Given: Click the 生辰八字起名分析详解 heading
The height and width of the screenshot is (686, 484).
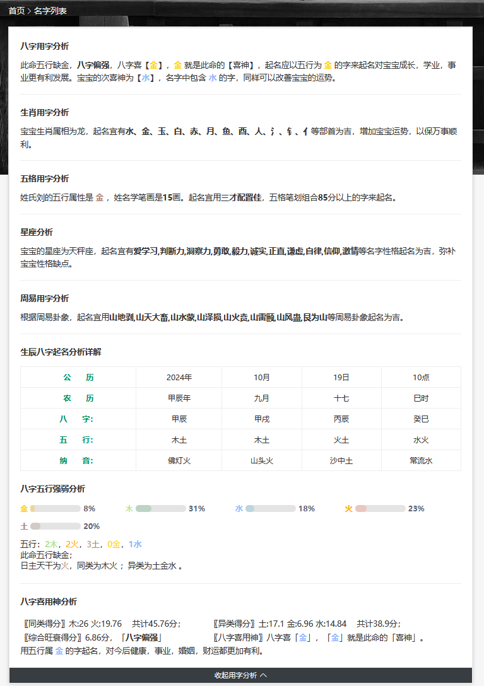Looking at the screenshot, I should [61, 352].
